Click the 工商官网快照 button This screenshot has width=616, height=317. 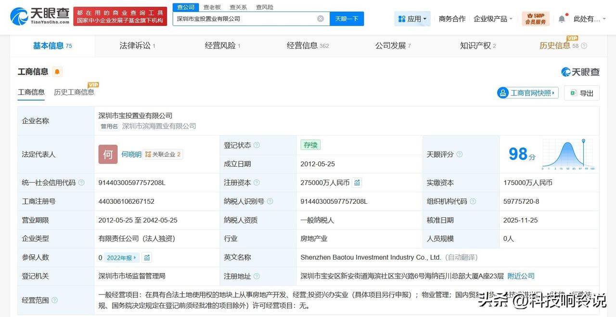[528, 93]
